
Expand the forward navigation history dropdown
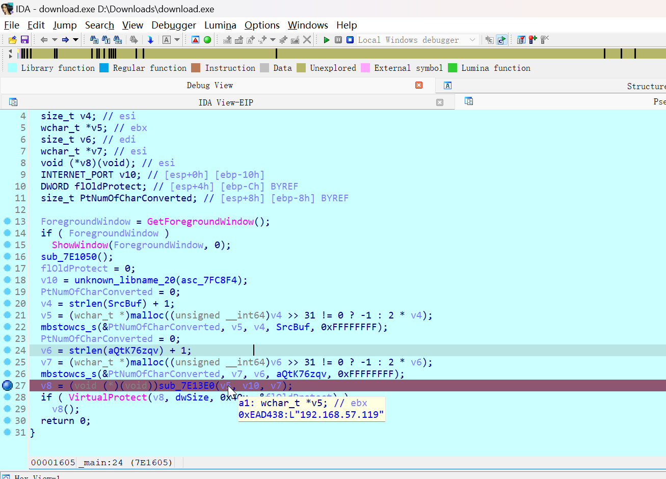(x=75, y=40)
